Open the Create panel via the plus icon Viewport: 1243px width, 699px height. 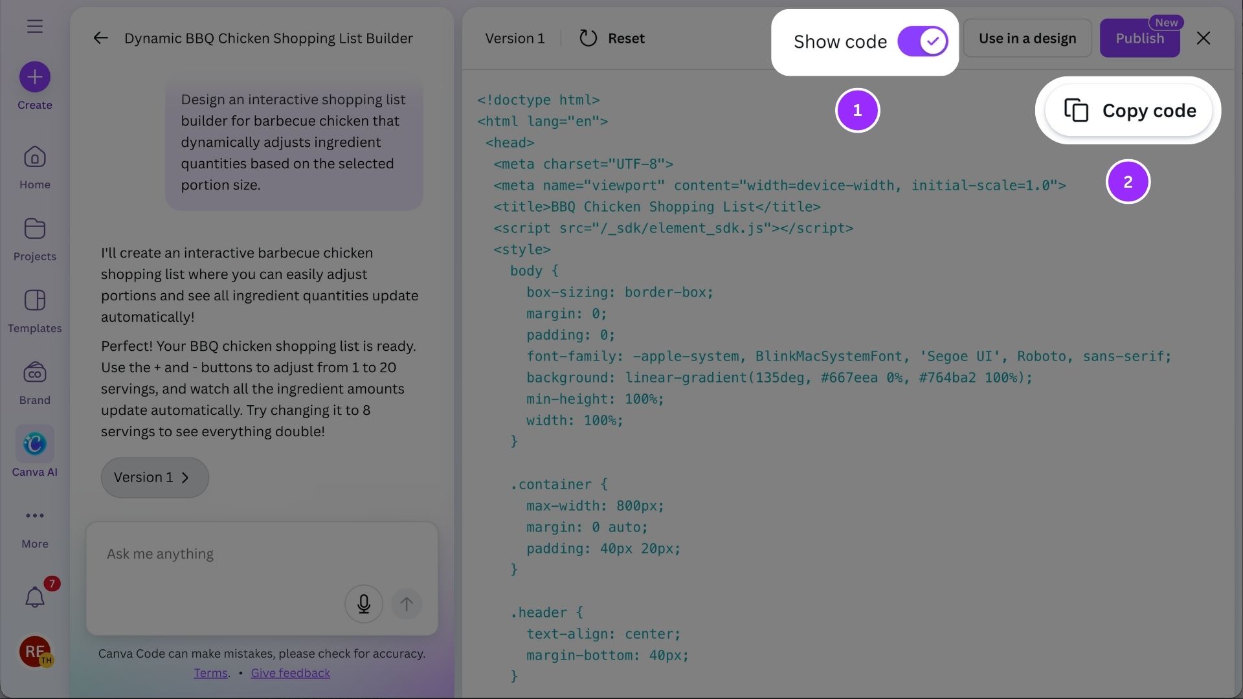tap(34, 76)
